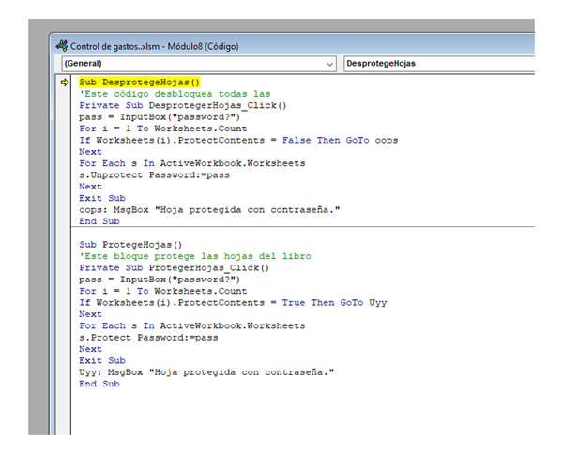Click the s.Protect Password:=pass line

(x=148, y=337)
